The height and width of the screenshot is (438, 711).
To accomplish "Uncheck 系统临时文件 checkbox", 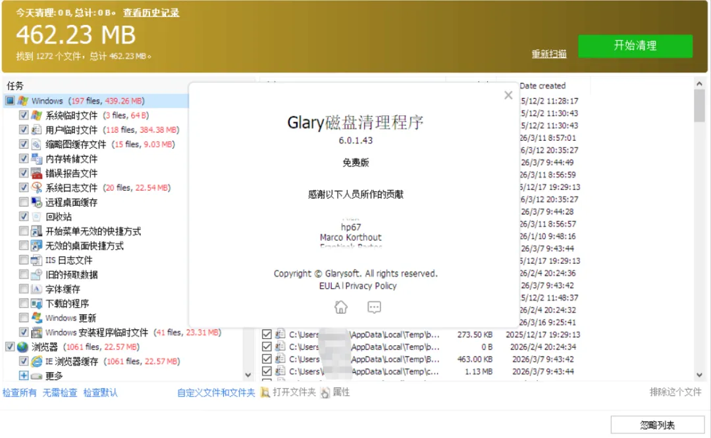I will pyautogui.click(x=24, y=115).
